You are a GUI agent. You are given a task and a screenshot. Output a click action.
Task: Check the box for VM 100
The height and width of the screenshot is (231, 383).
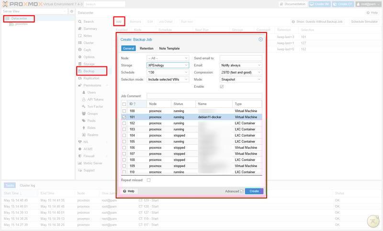pyautogui.click(x=124, y=111)
